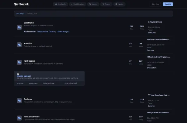
Task: View profile of emir_ozturk
Action: [151, 68]
